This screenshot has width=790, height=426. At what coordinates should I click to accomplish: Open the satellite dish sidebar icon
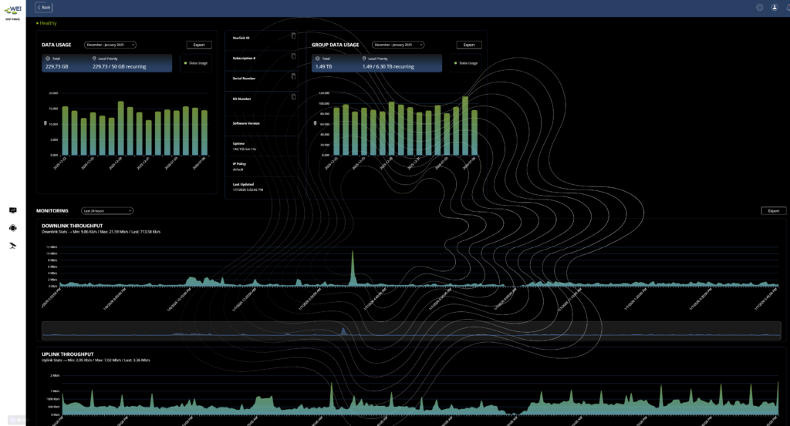click(13, 246)
